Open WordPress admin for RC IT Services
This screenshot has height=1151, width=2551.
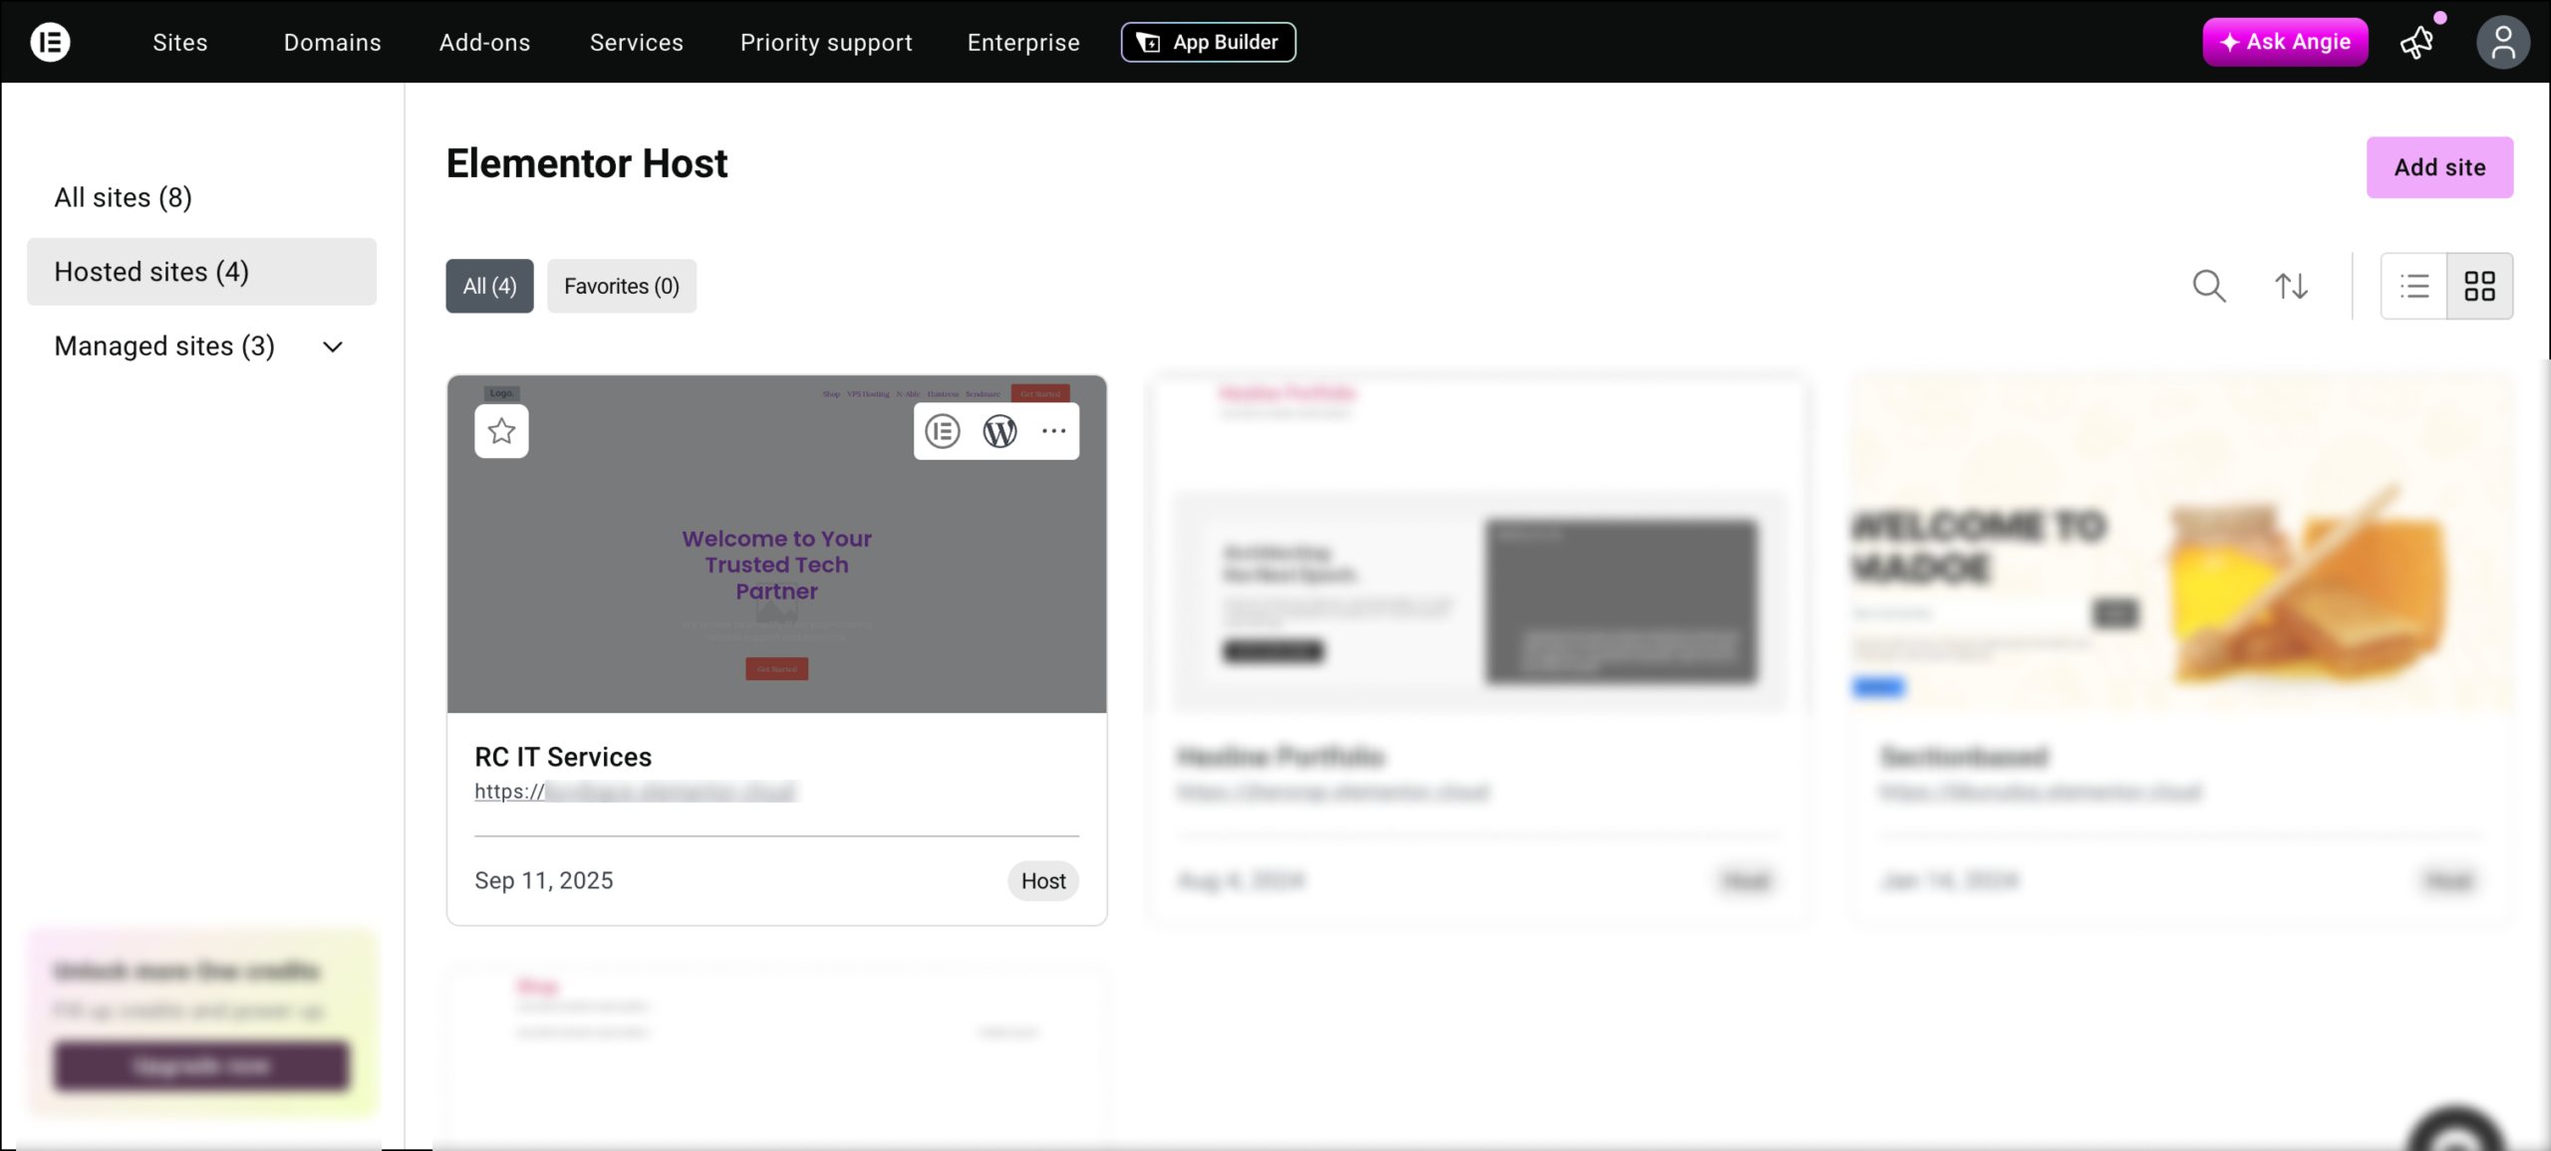999,431
